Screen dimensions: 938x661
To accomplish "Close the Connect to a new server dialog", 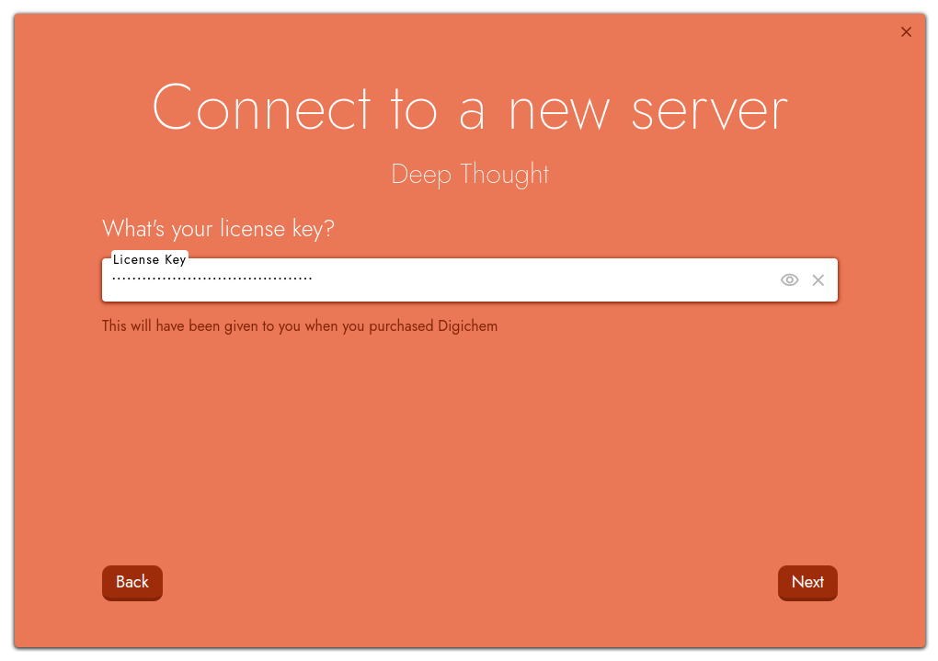I will pos(906,31).
